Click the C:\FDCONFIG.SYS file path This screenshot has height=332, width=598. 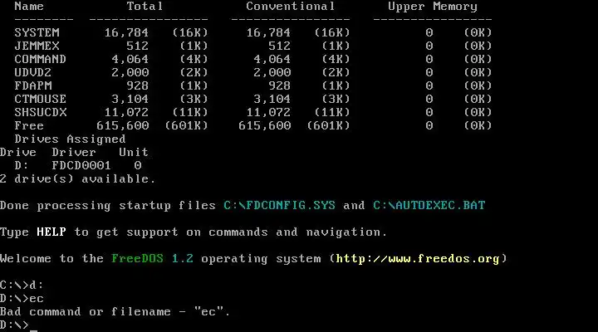pyautogui.click(x=280, y=206)
